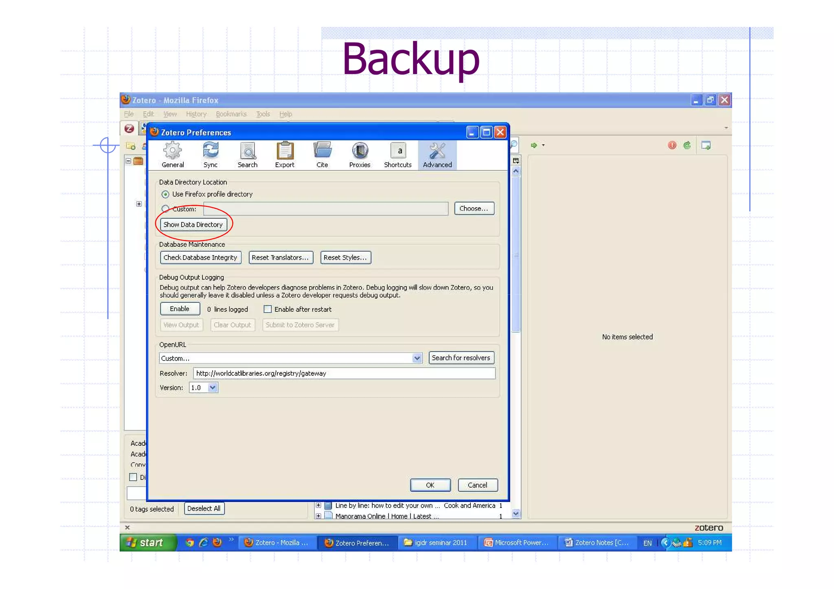Open the Search preferences pane
Viewport: 834px width, 589px height.
(x=247, y=155)
